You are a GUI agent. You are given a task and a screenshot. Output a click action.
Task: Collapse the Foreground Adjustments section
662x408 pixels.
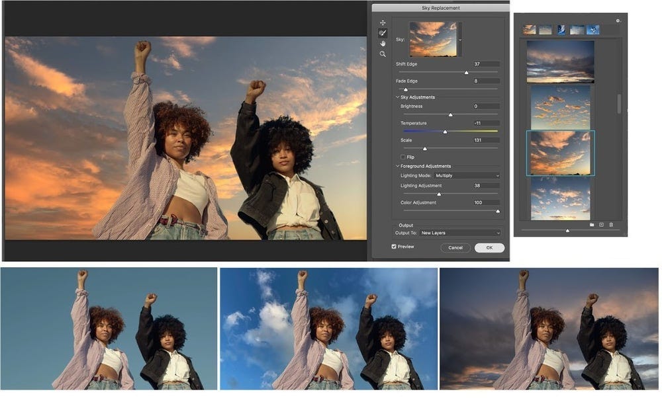coord(398,167)
